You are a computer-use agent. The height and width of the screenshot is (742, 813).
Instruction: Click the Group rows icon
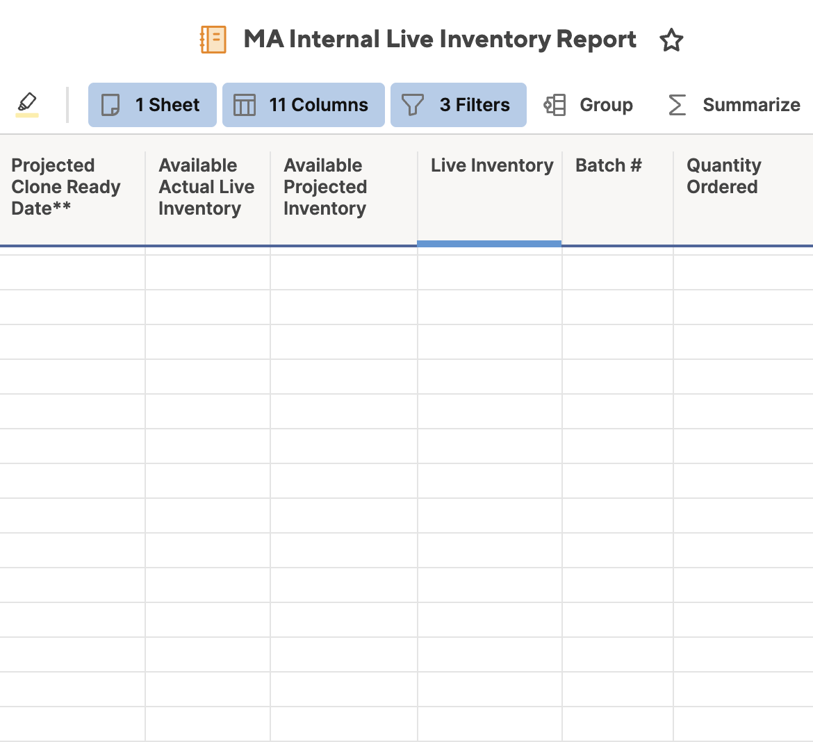click(555, 105)
